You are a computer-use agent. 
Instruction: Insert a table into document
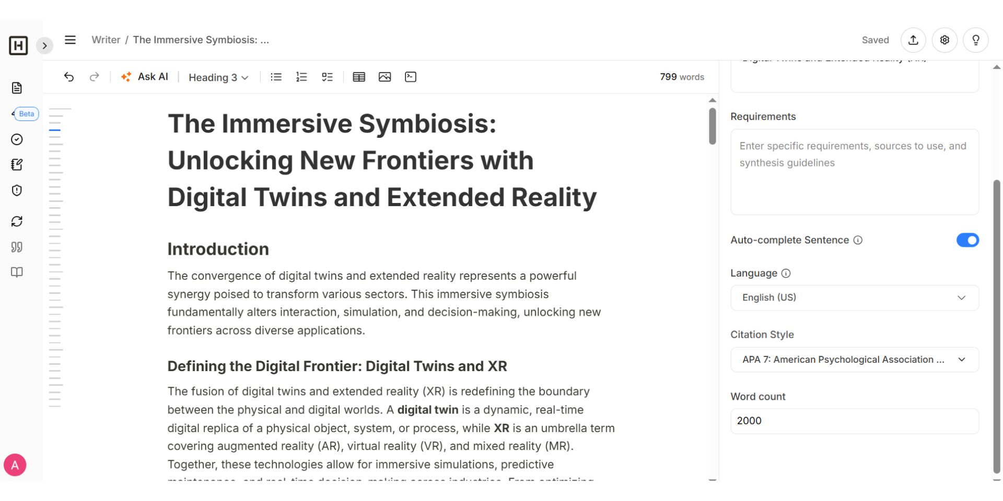click(359, 77)
